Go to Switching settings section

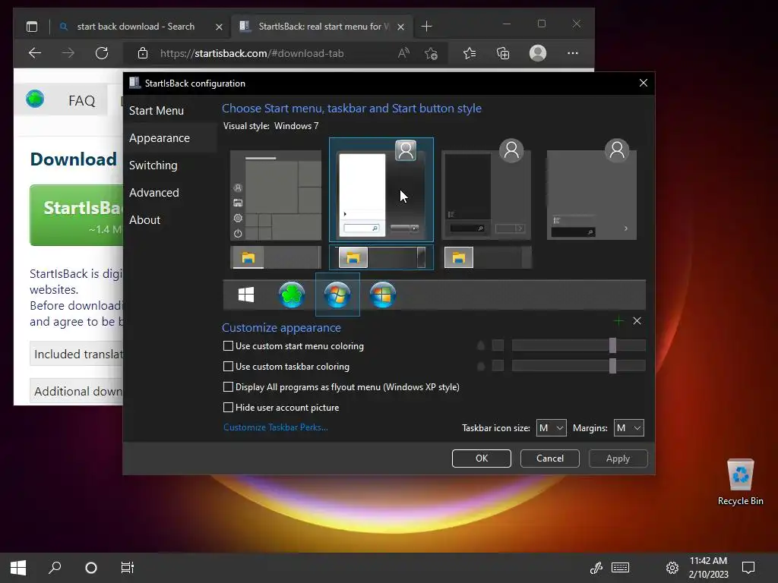(153, 165)
